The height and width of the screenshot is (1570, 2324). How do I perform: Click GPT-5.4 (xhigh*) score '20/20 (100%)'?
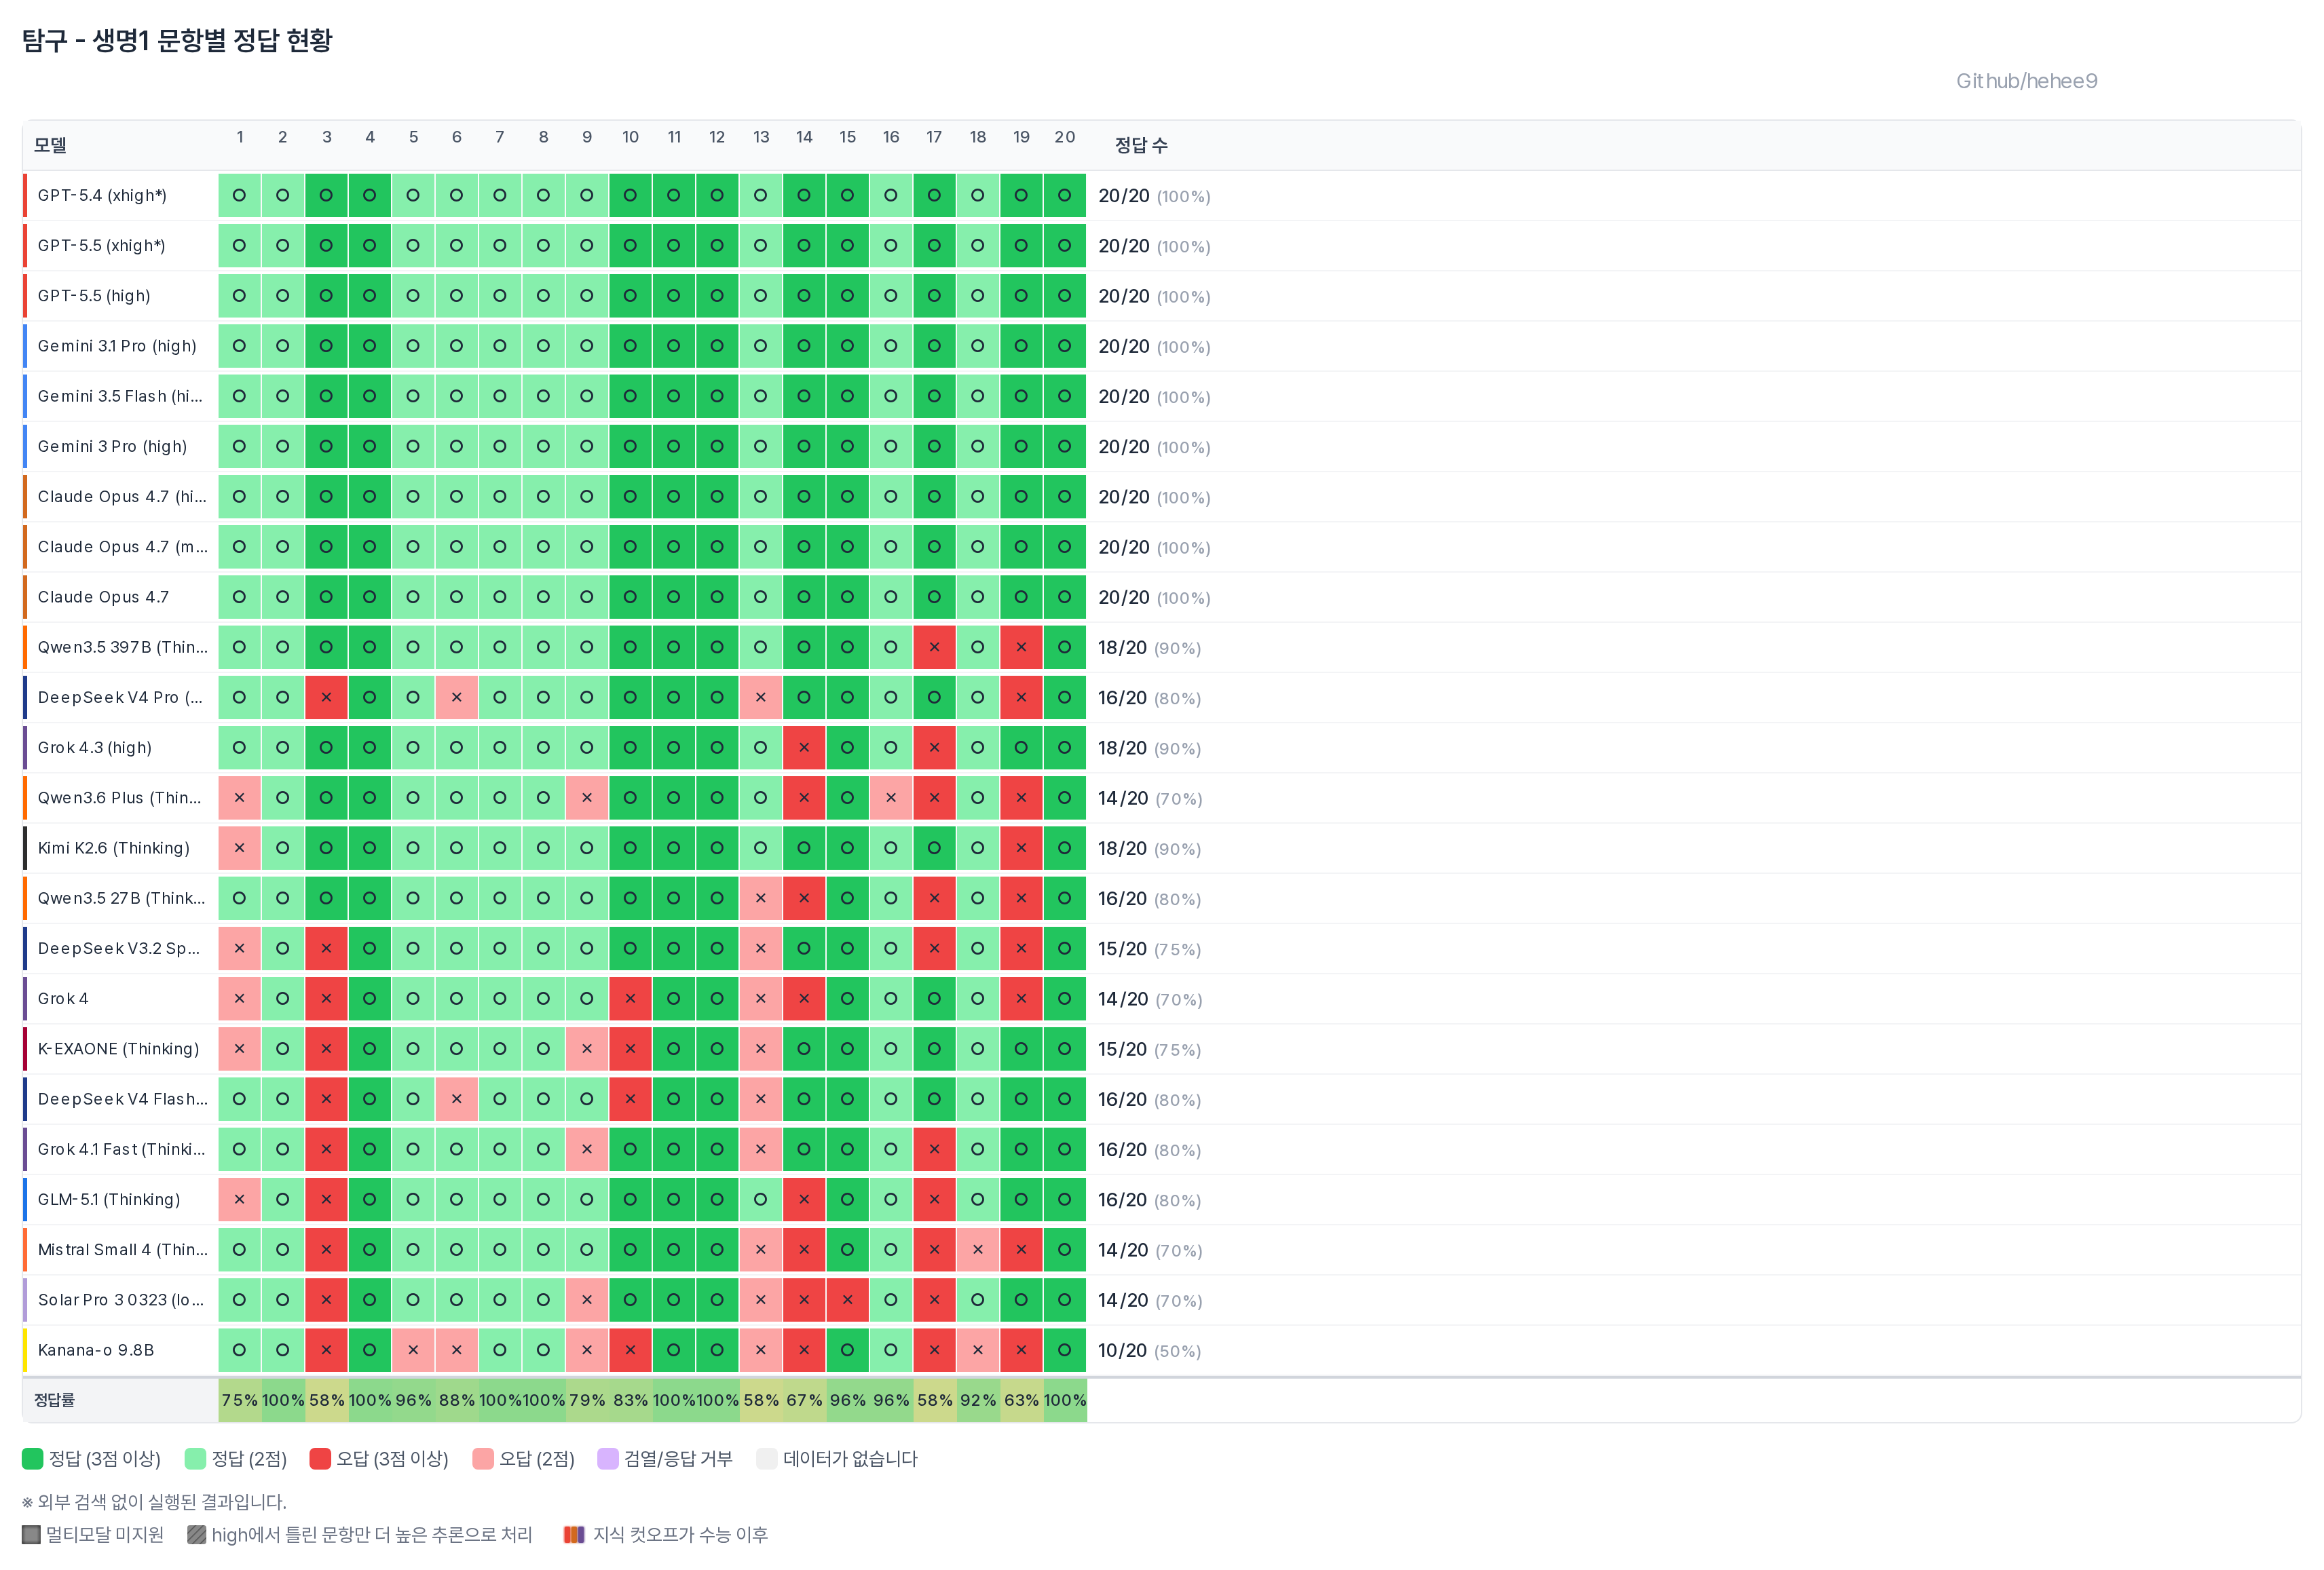click(x=1154, y=196)
